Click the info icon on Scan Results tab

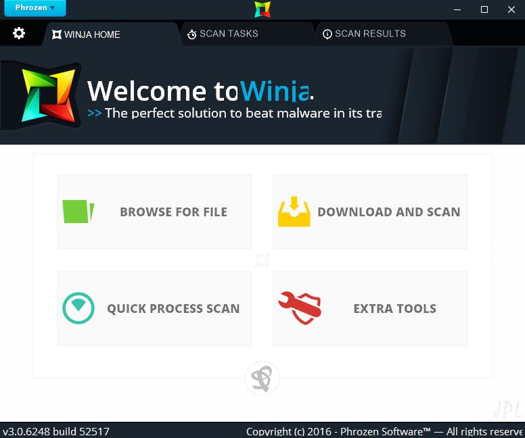pos(327,34)
